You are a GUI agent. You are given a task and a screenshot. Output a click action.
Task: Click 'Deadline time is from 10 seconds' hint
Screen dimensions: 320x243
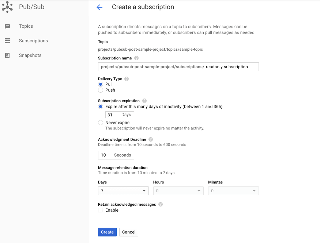pyautogui.click(x=142, y=144)
